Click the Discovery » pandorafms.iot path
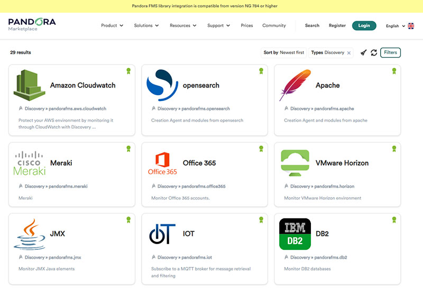The width and height of the screenshot is (423, 289). (185, 257)
